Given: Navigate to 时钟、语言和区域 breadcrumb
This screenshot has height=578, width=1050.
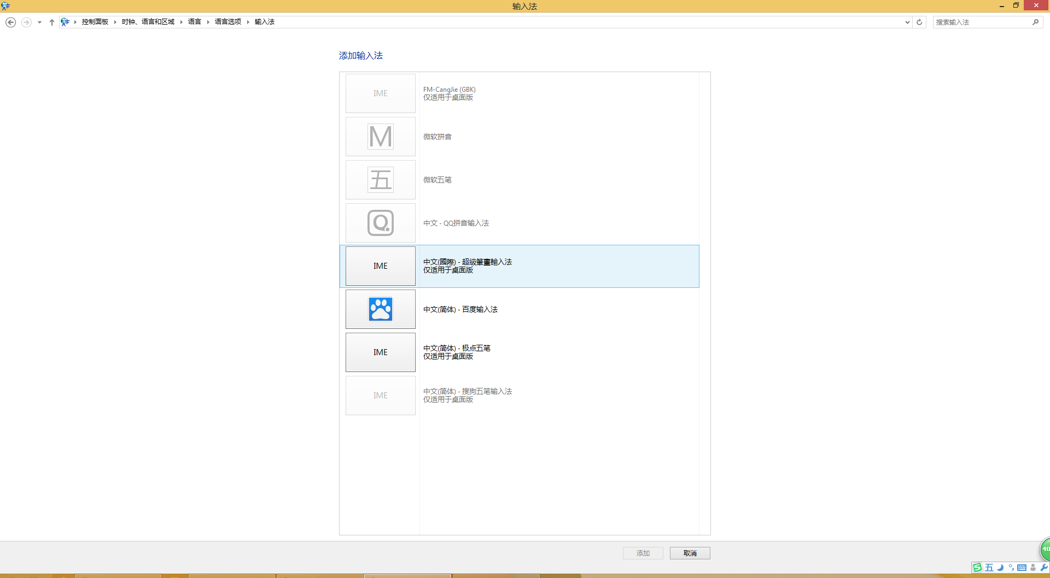Looking at the screenshot, I should [148, 22].
